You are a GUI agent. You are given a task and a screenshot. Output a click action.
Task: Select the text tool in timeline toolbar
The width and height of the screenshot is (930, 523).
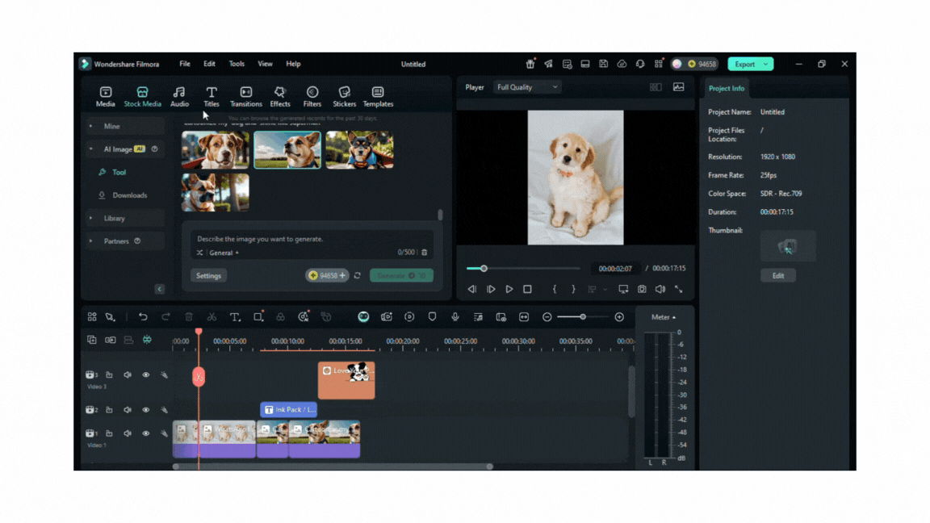pyautogui.click(x=235, y=317)
